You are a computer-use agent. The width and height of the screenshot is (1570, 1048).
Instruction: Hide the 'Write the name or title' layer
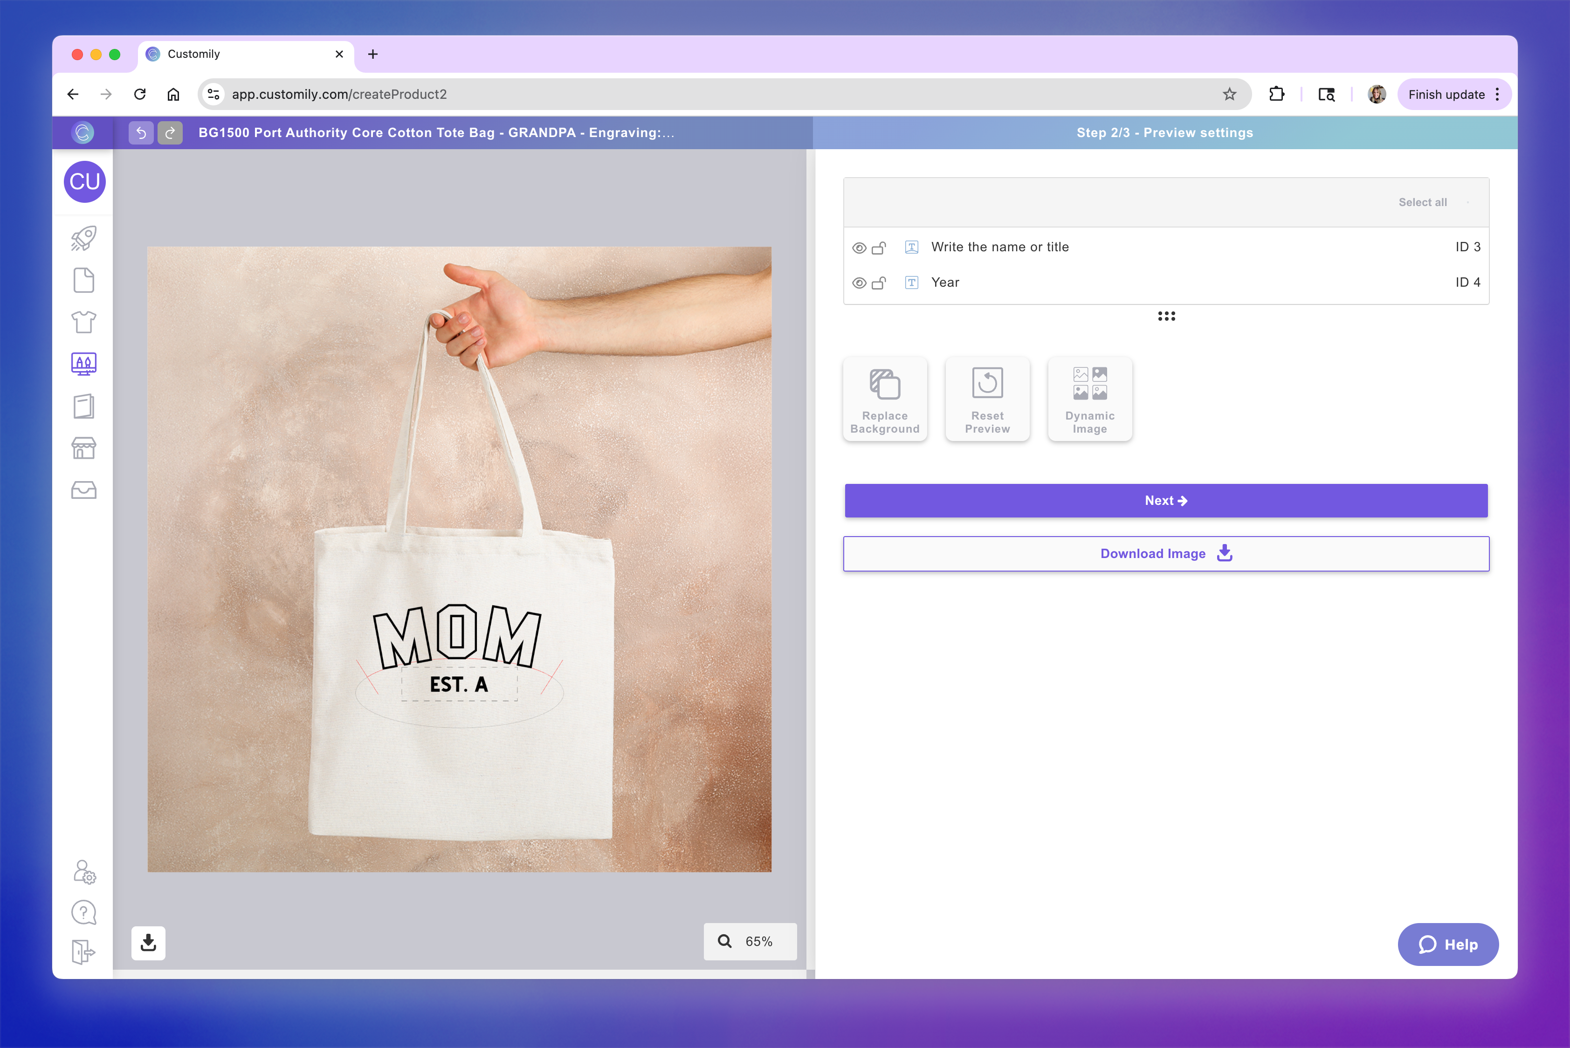(859, 248)
